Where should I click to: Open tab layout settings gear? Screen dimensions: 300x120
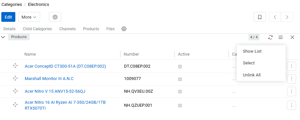tap(124, 29)
